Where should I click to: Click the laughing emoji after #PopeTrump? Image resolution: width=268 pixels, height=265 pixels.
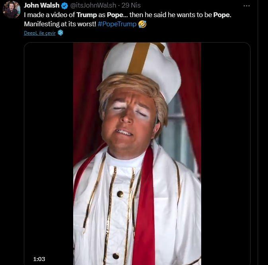tap(142, 24)
